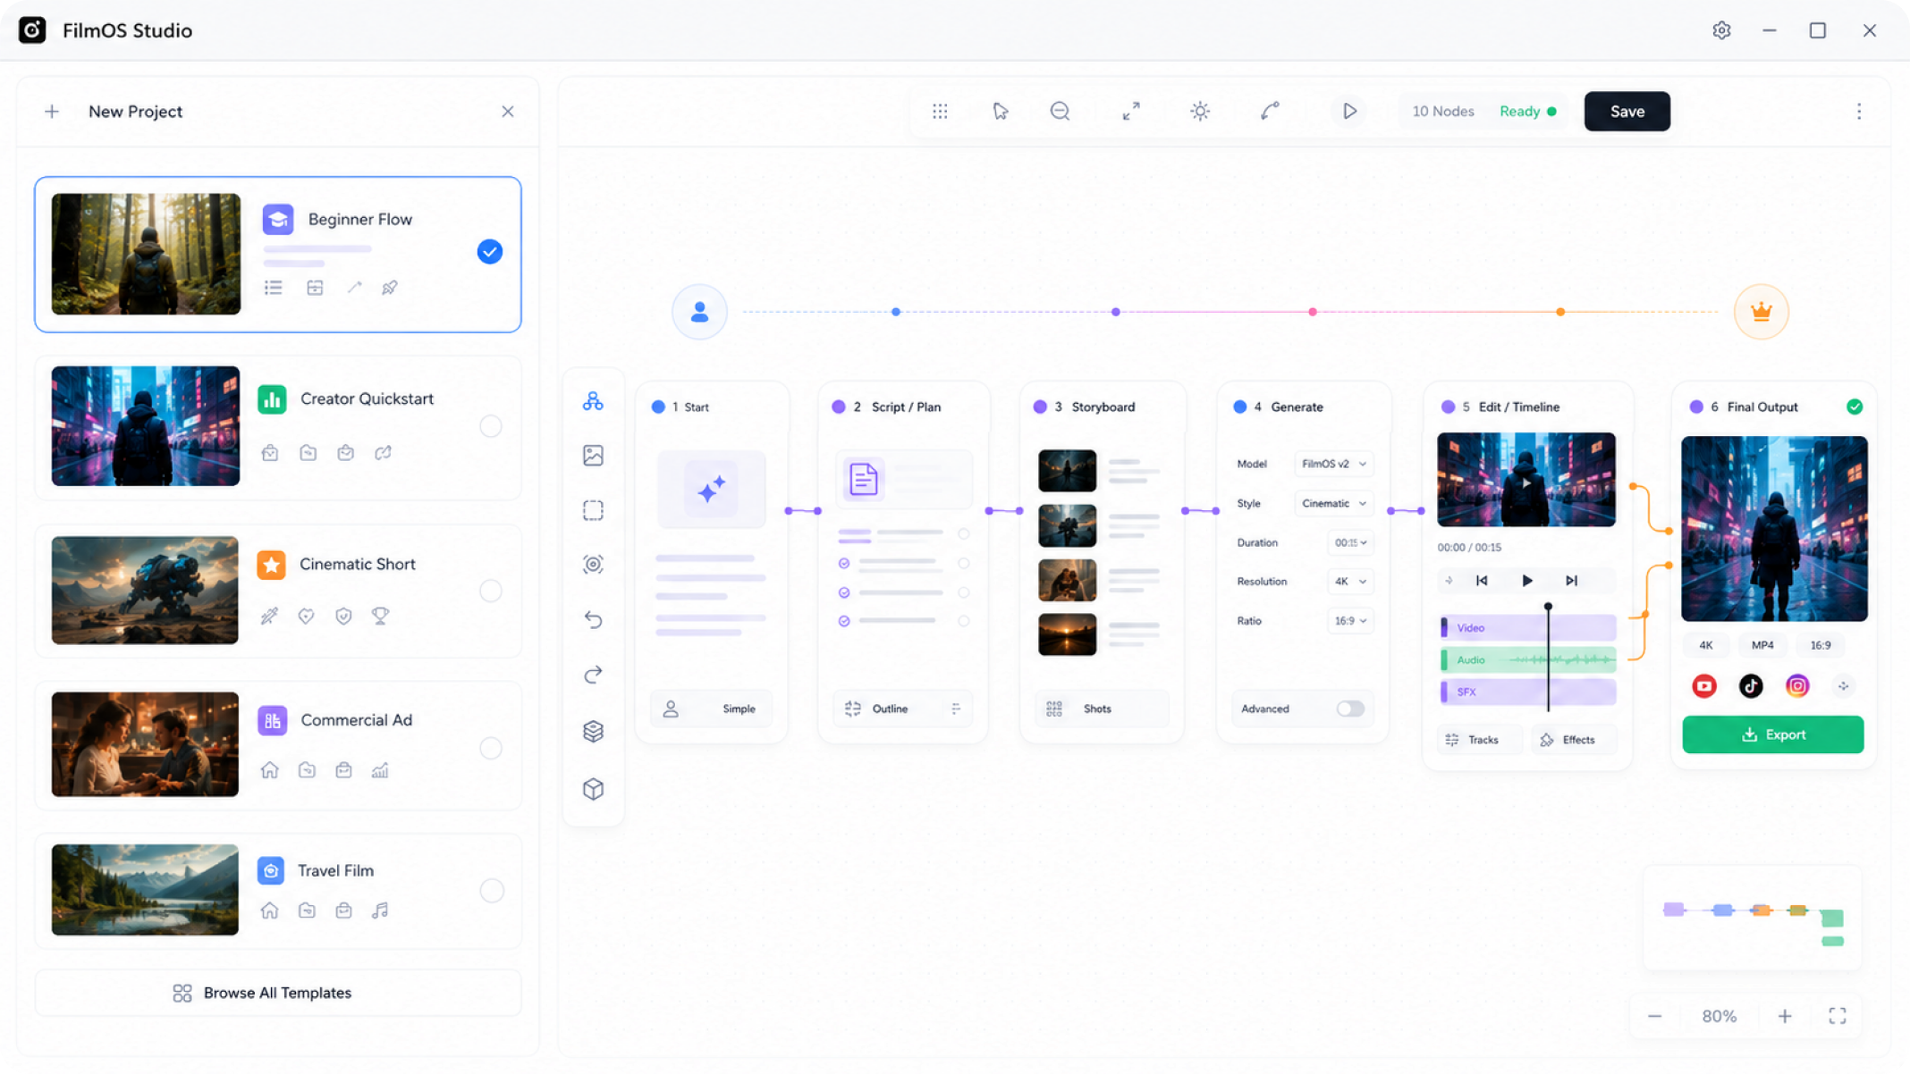The width and height of the screenshot is (1910, 1074).
Task: Open the Tracks tab in timeline
Action: click(1473, 740)
